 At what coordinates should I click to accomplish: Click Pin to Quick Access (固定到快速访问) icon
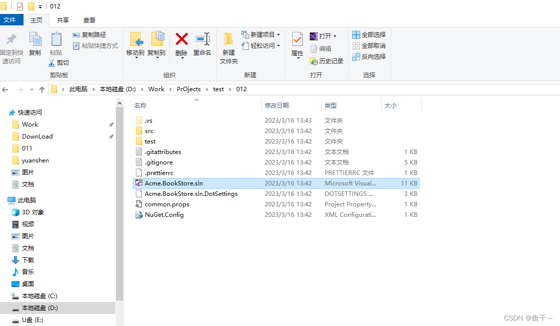pyautogui.click(x=11, y=40)
